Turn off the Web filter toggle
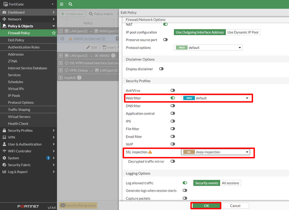Viewport: 289px width, 210px height. [x=172, y=98]
